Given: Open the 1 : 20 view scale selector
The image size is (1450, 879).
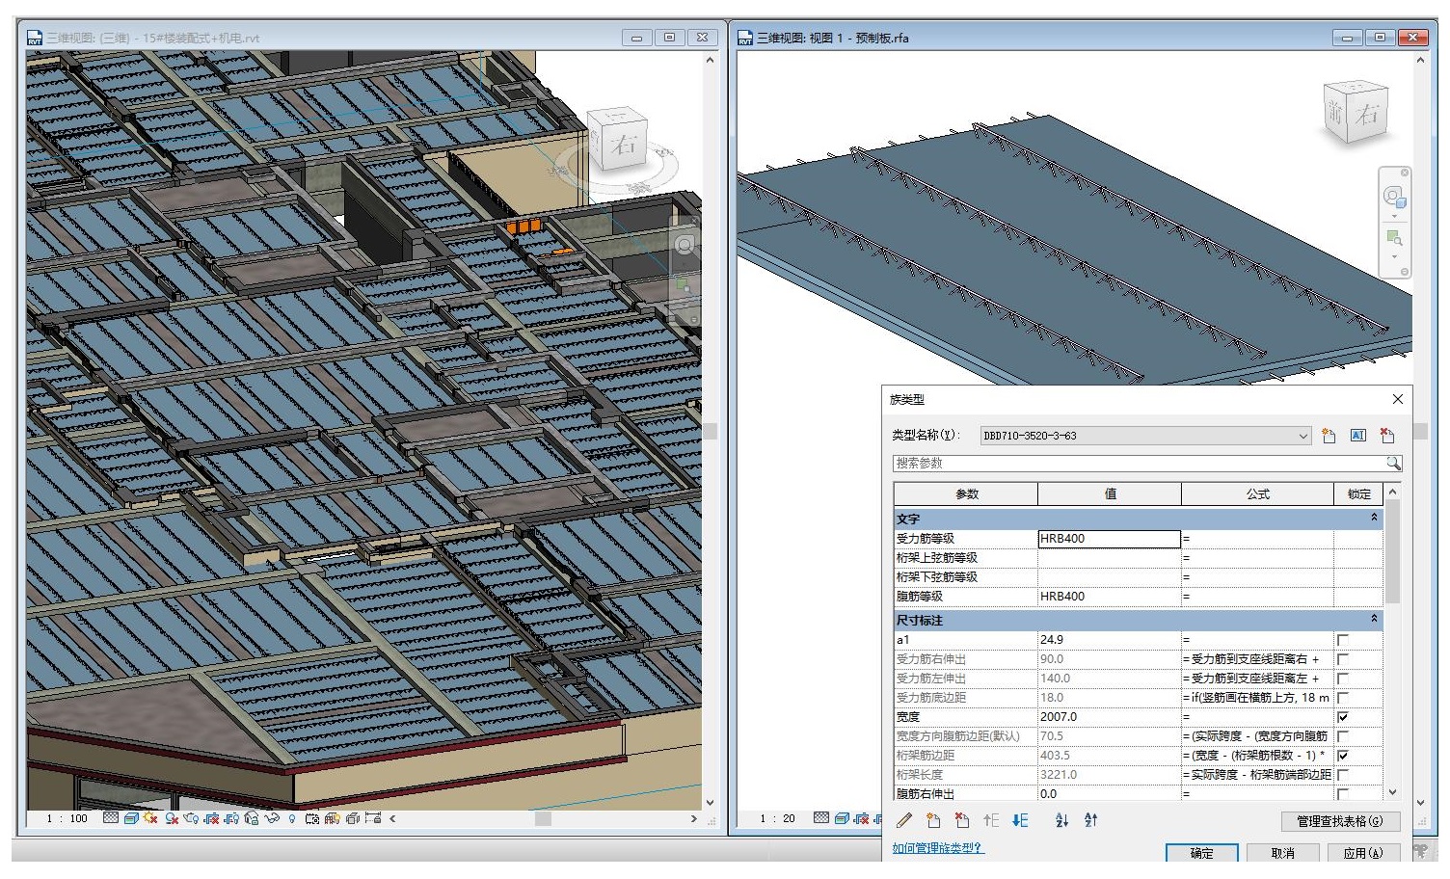Looking at the screenshot, I should pyautogui.click(x=777, y=818).
